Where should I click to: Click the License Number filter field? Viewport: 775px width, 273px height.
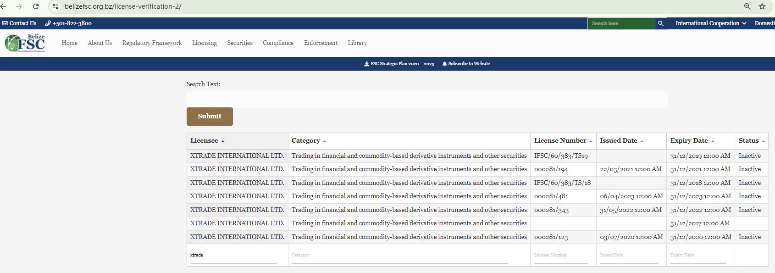pos(561,256)
